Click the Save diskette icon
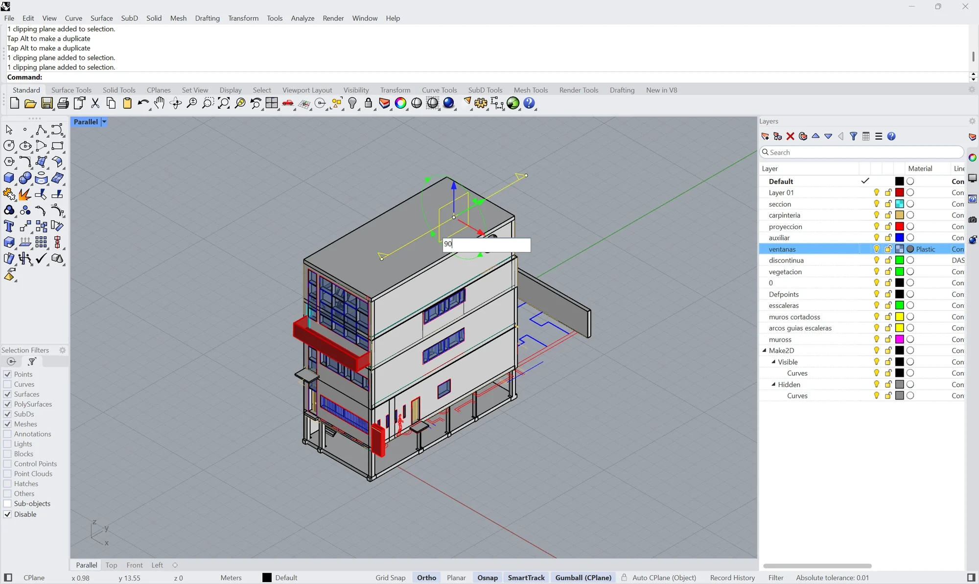 pos(47,103)
